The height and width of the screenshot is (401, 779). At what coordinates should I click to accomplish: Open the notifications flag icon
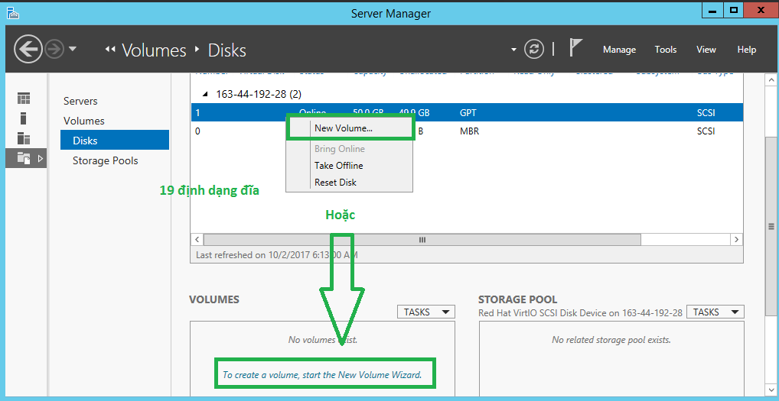pyautogui.click(x=576, y=49)
